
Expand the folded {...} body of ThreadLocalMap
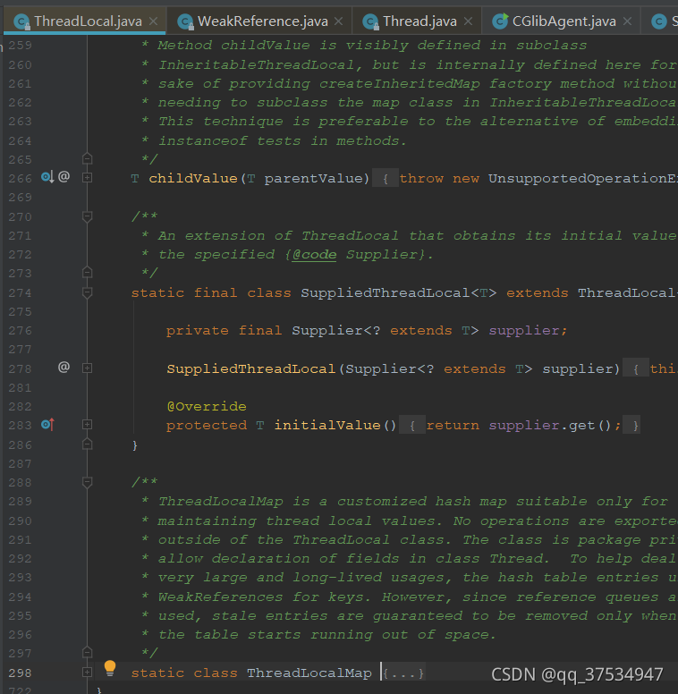pos(403,673)
